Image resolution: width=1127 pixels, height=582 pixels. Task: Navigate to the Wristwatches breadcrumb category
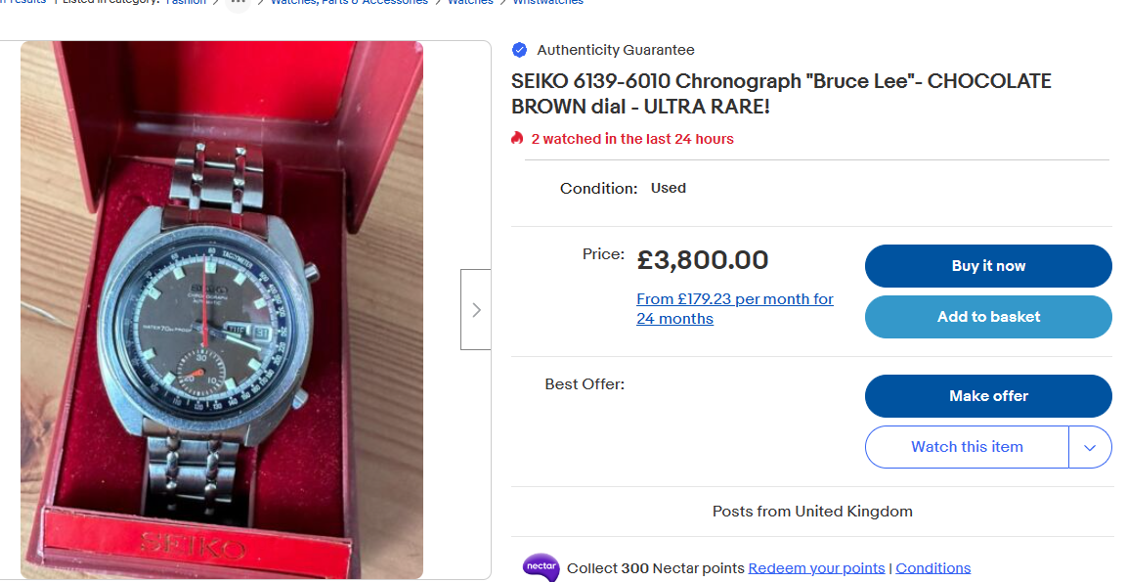547,3
